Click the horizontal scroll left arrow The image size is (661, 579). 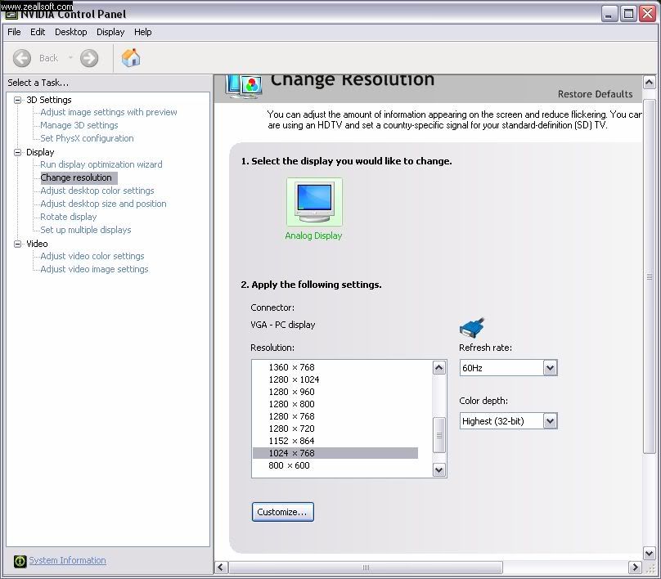point(221,568)
